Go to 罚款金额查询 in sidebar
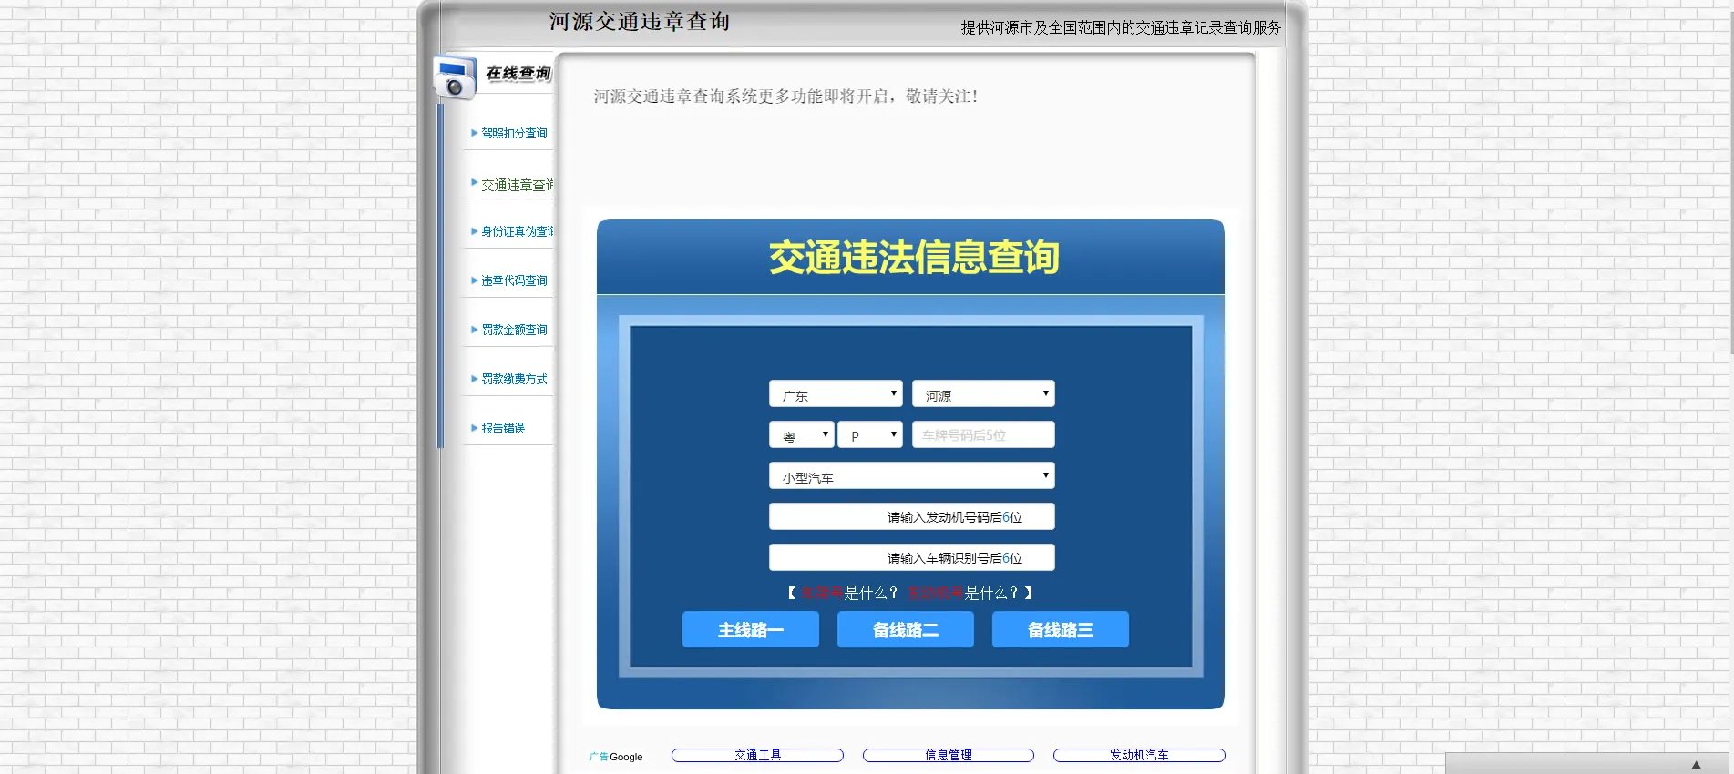This screenshot has height=774, width=1734. point(514,330)
